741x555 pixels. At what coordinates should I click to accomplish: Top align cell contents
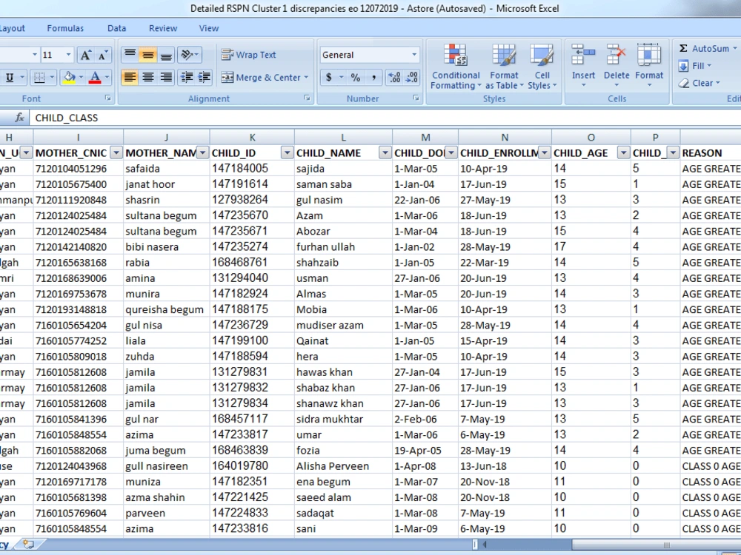pos(130,55)
